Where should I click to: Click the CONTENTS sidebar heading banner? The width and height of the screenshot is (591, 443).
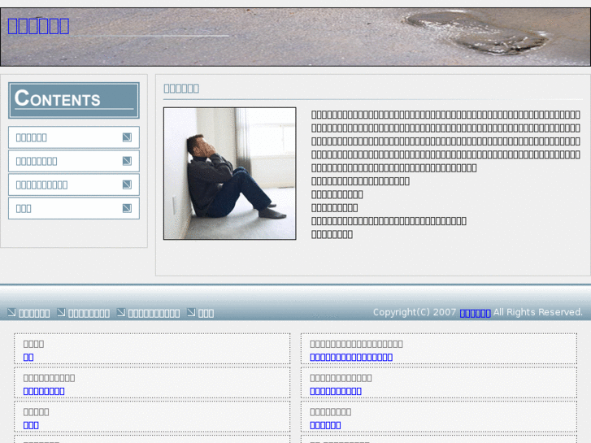click(x=74, y=100)
